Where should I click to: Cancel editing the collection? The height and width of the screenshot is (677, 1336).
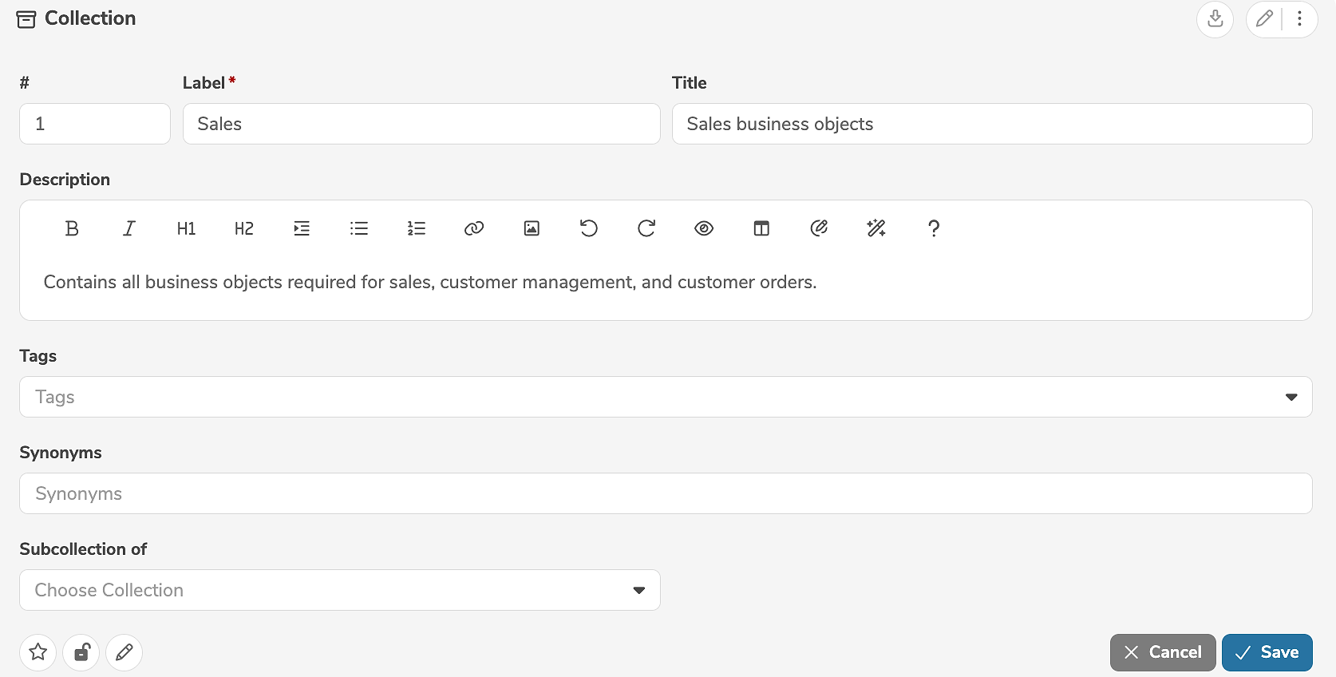coord(1162,652)
